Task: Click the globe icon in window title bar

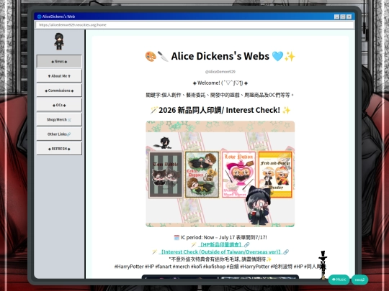Action: pyautogui.click(x=39, y=17)
